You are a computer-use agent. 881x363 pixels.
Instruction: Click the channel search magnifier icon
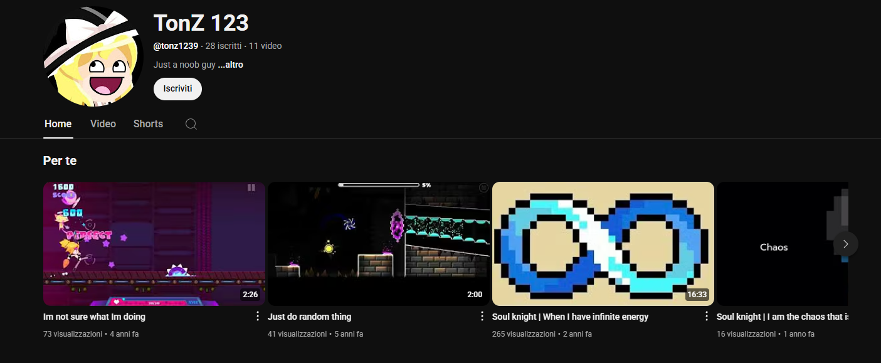191,124
